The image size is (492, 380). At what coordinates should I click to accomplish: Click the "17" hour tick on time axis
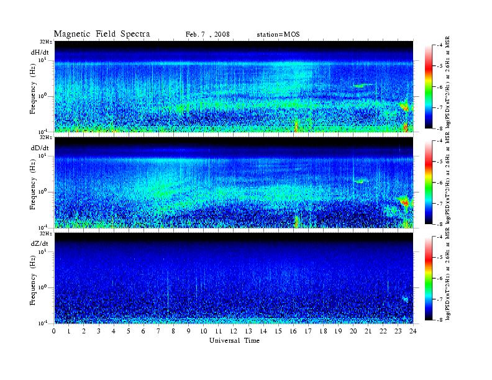click(308, 331)
